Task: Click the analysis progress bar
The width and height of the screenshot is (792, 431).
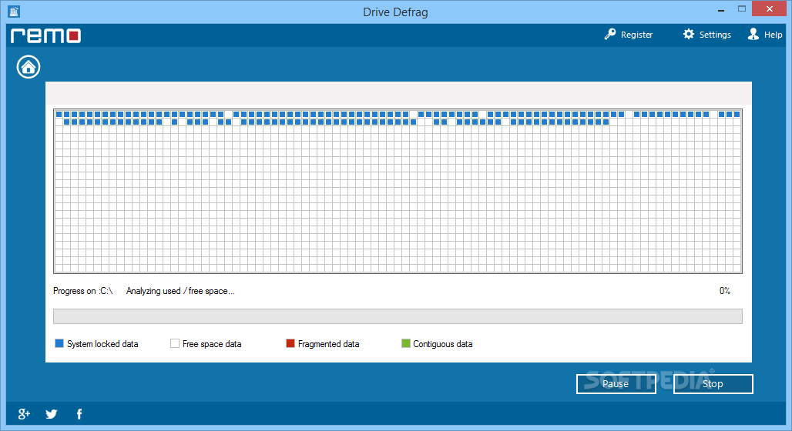Action: click(398, 316)
